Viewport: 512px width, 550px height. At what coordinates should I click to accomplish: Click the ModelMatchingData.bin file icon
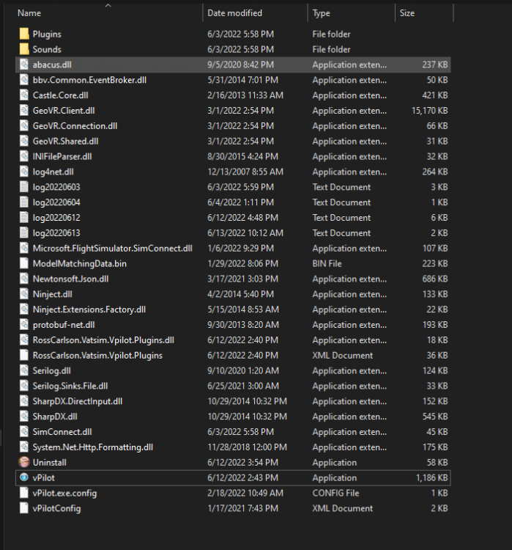[24, 263]
